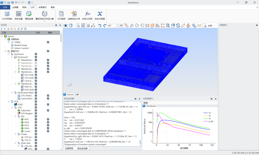Open the 文件 menu
259x155 pixels.
(5, 7)
